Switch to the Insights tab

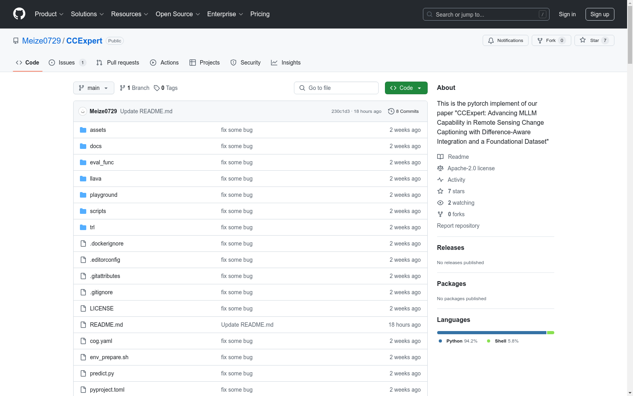point(286,63)
